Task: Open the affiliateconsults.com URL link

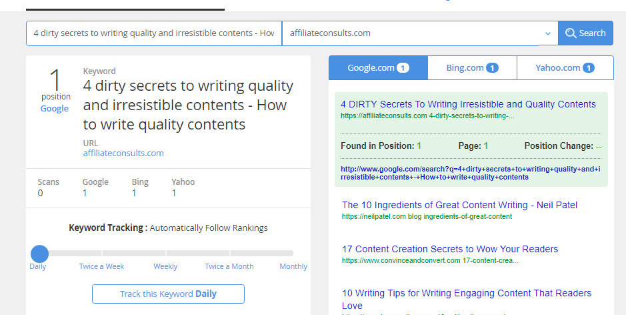Action: click(123, 153)
